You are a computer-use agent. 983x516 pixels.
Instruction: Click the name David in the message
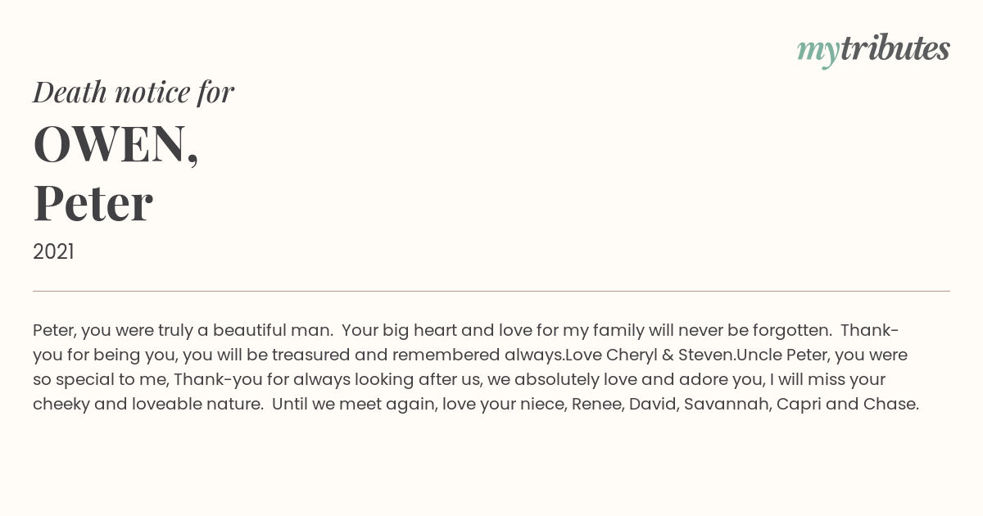click(x=652, y=405)
